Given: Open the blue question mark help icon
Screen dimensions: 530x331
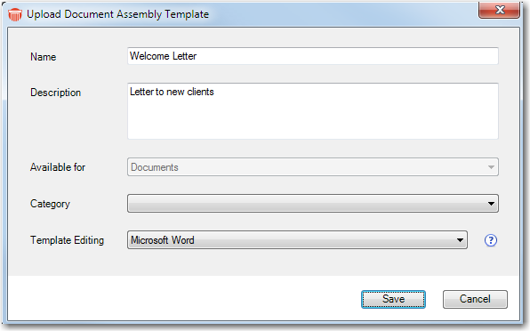Looking at the screenshot, I should click(491, 240).
